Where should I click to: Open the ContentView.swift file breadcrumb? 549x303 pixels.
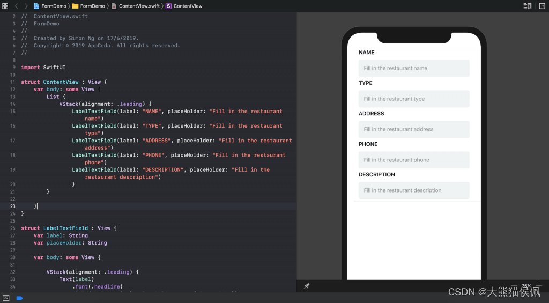[136, 6]
